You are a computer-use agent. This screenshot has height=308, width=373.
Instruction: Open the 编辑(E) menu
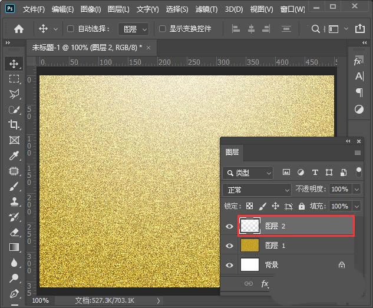tap(63, 9)
